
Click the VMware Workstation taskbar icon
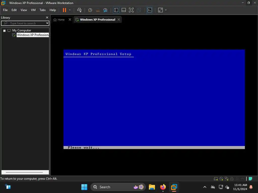174,187
